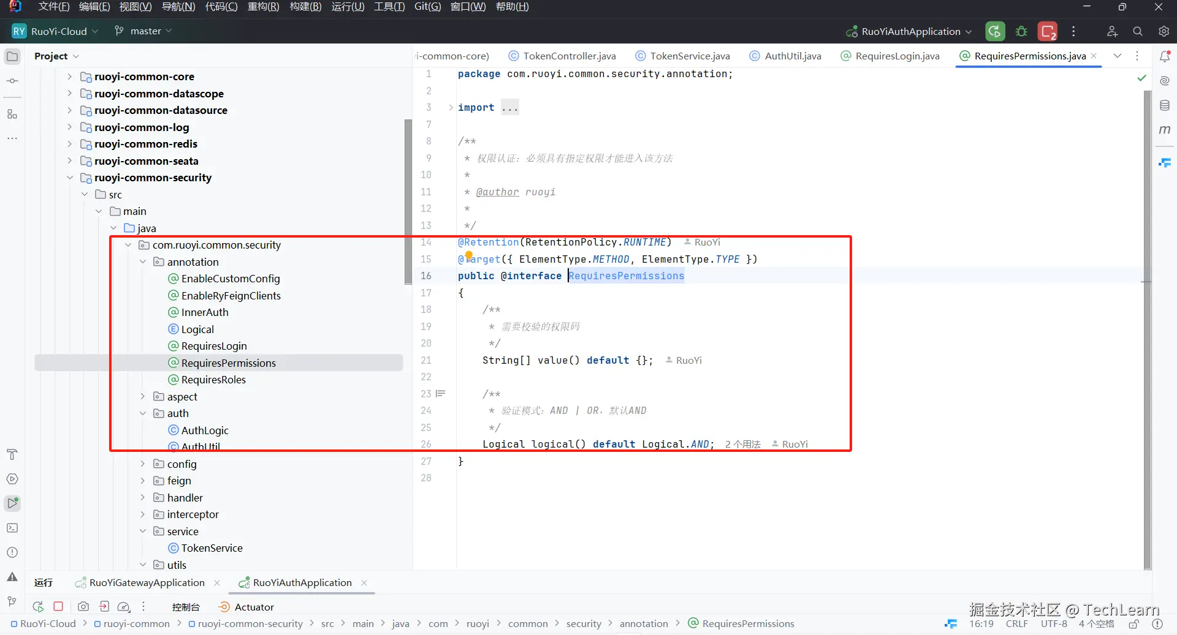Close the RequiresPermissions.java editor tab
This screenshot has height=635, width=1177.
[1094, 56]
